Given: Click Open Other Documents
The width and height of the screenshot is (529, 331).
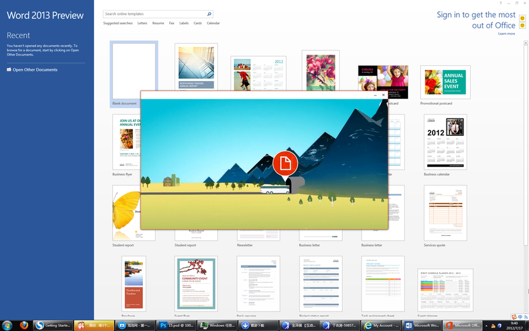Looking at the screenshot, I should [35, 70].
